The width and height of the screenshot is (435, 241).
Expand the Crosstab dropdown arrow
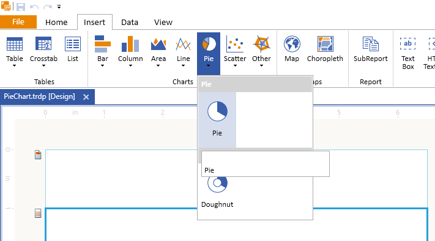[43, 66]
